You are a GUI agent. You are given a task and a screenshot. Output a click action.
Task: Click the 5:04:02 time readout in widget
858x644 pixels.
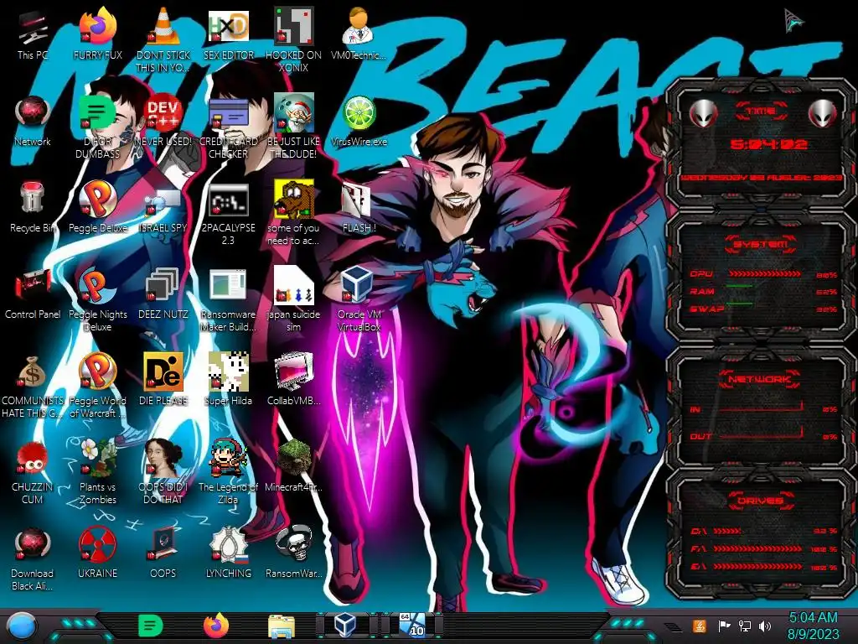pos(768,144)
